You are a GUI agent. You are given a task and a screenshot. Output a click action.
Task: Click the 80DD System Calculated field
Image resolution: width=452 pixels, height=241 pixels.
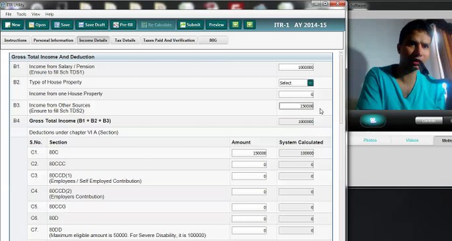click(x=296, y=230)
